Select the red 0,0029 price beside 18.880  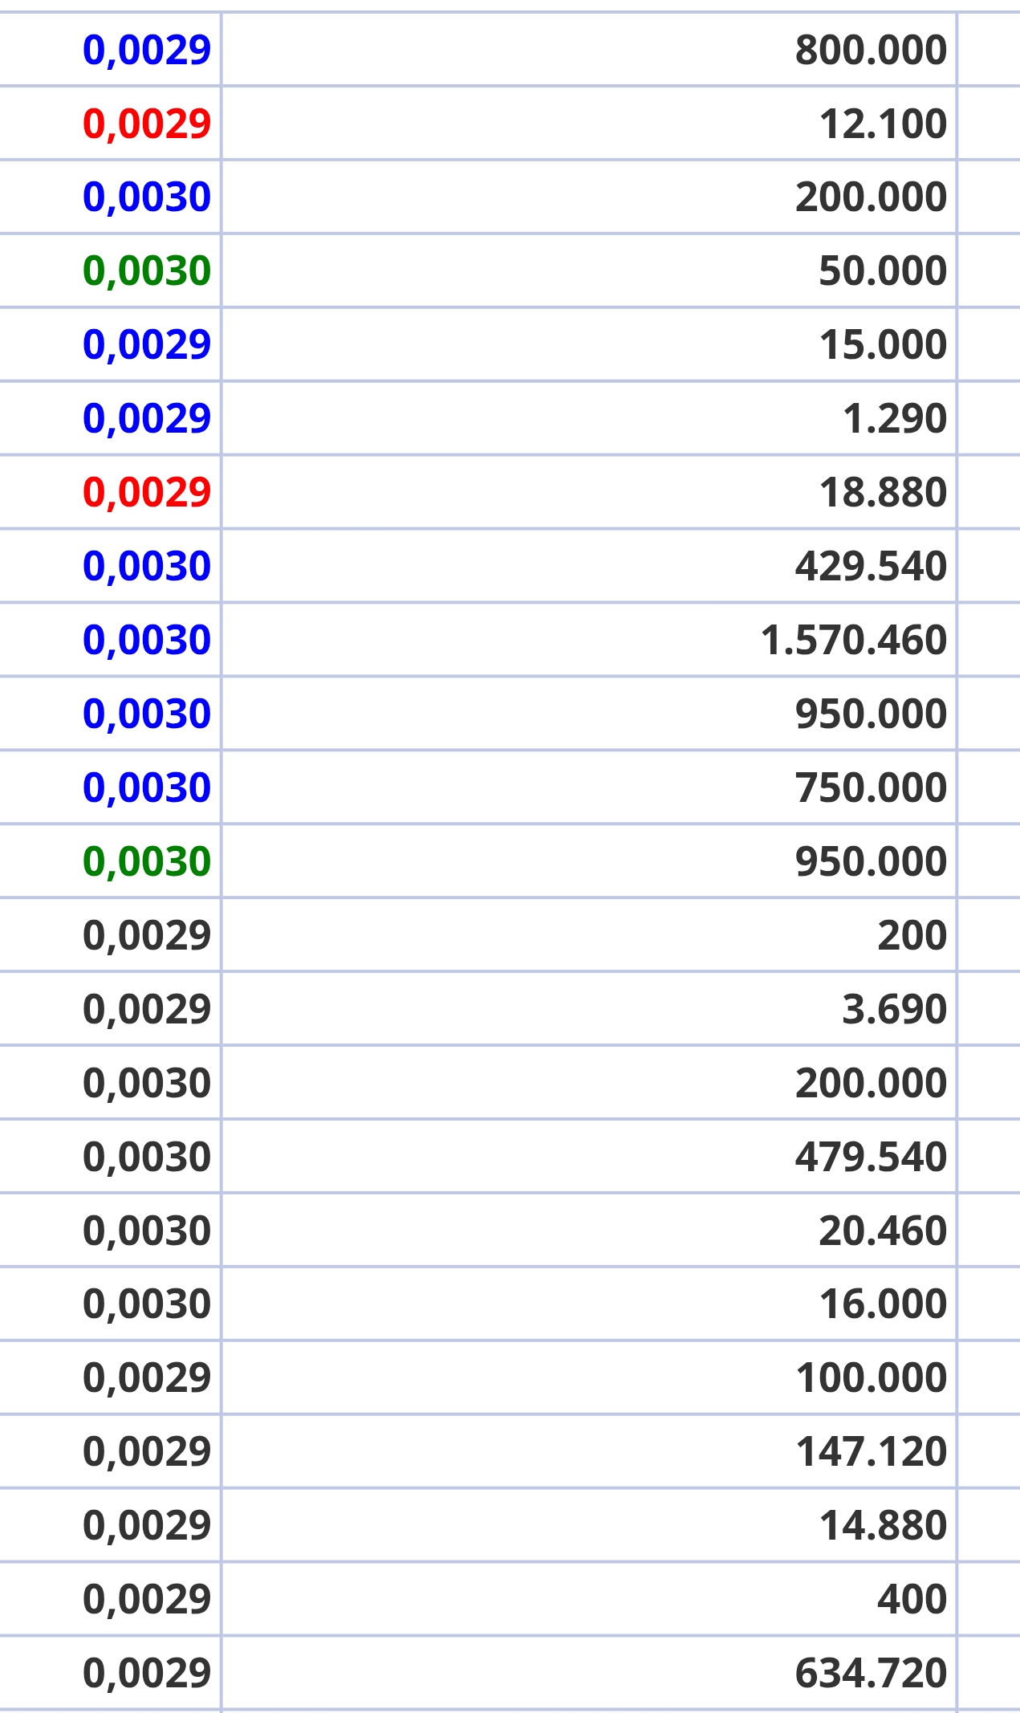147,492
